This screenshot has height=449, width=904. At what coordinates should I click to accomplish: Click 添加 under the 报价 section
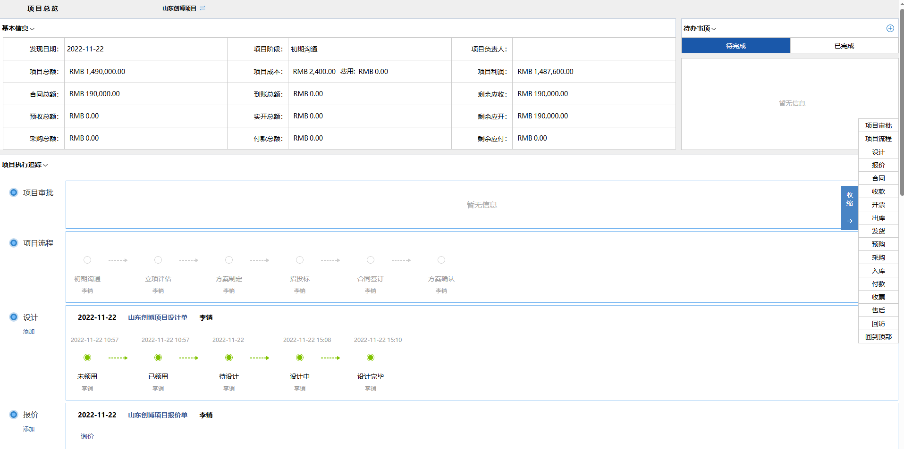pos(29,429)
